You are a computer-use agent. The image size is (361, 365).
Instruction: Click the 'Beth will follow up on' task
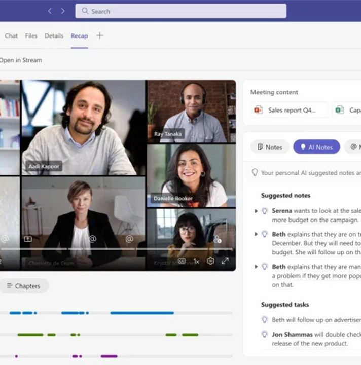(316, 320)
